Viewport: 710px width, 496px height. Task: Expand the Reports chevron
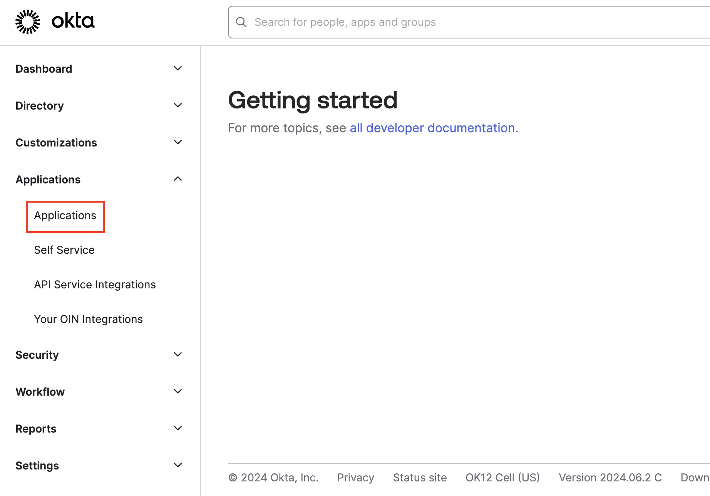178,428
